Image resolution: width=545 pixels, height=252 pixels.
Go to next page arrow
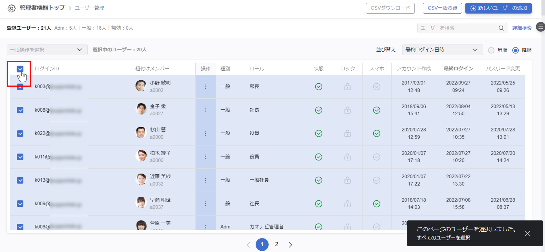pyautogui.click(x=290, y=245)
